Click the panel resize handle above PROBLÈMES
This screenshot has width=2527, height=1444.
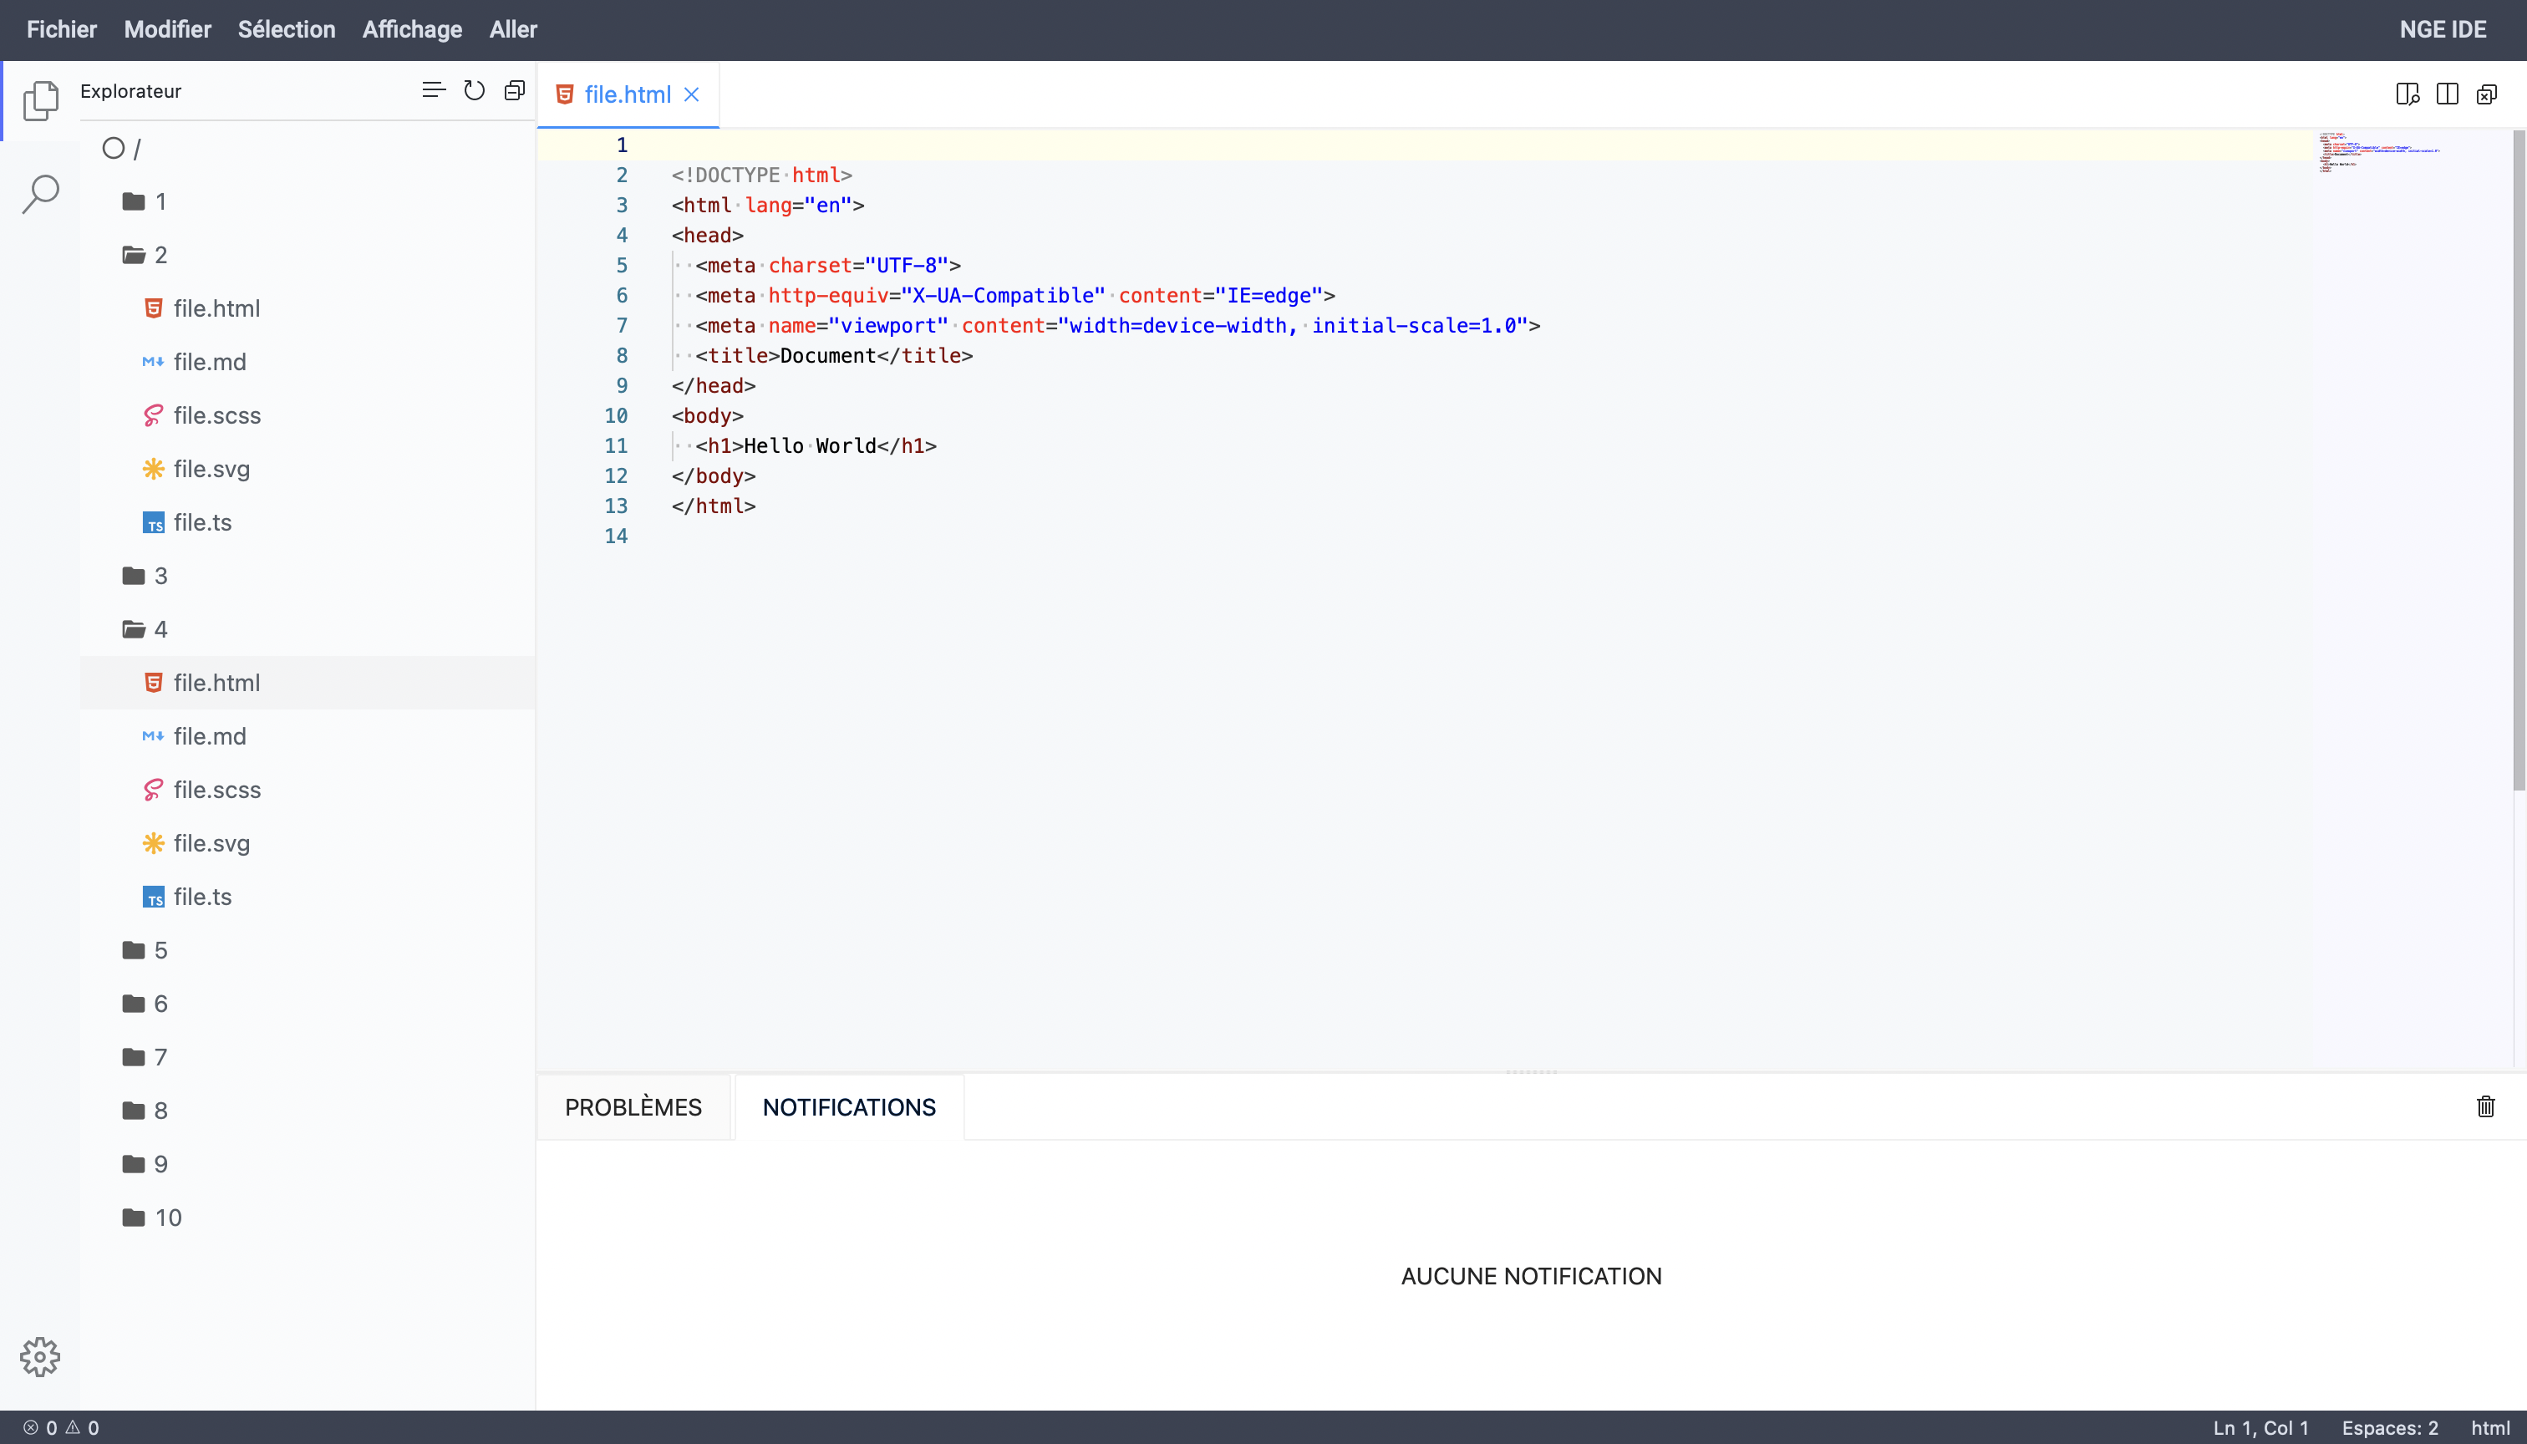tap(1531, 1071)
